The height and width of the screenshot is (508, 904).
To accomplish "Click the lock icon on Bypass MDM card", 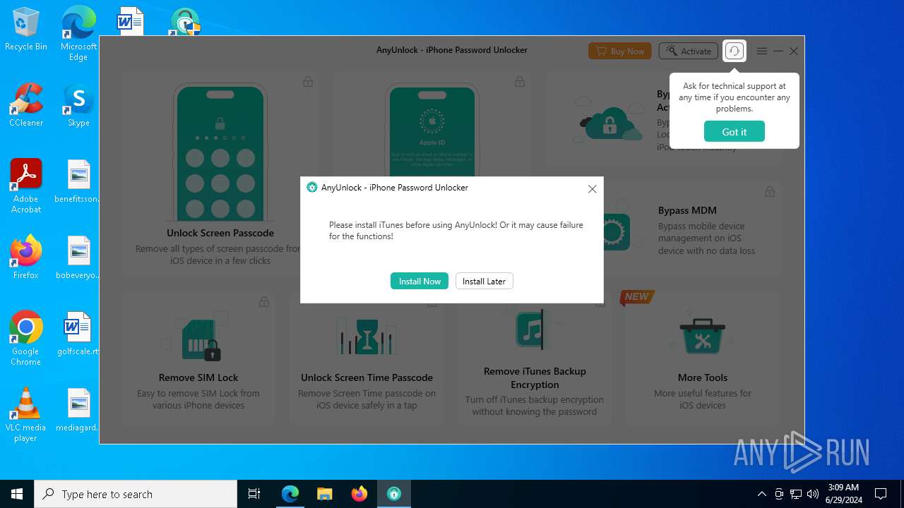I will 770,191.
